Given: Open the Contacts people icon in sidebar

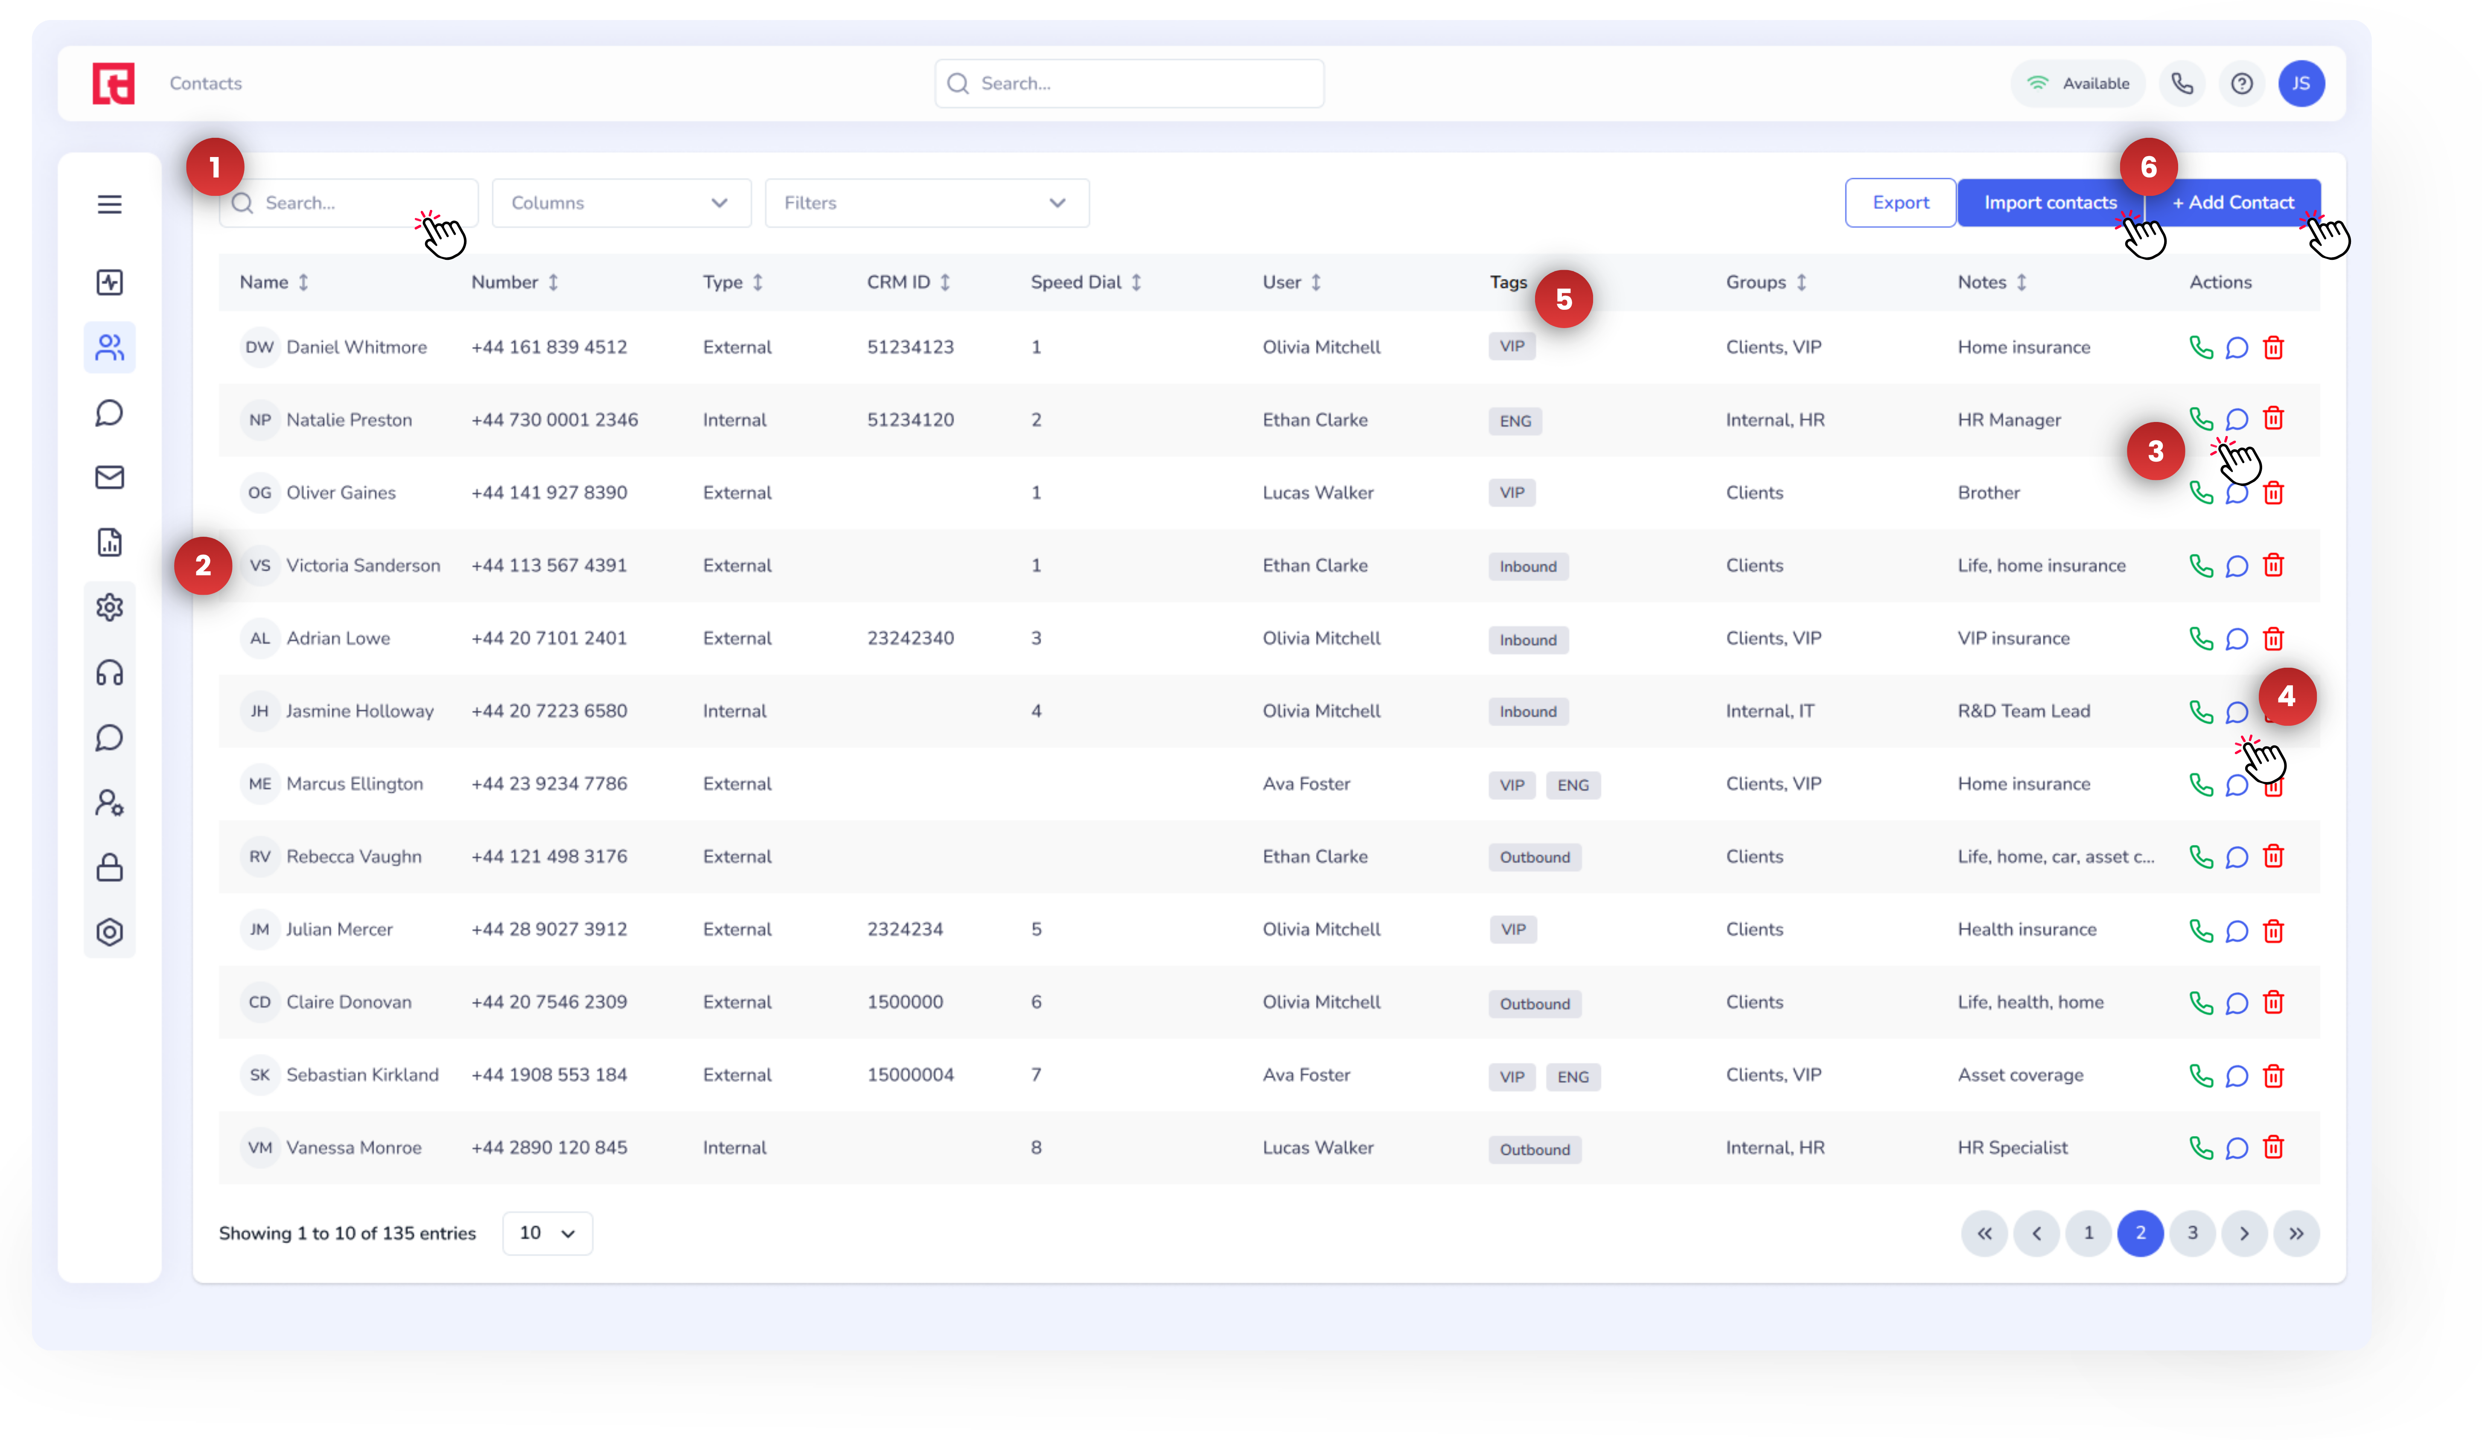Looking at the screenshot, I should [x=109, y=348].
